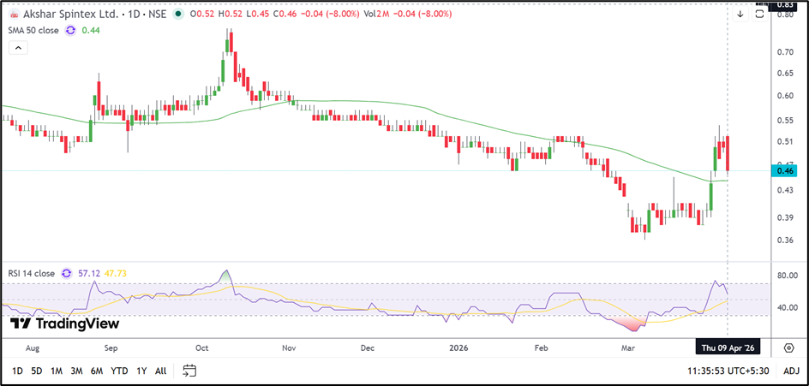Image resolution: width=809 pixels, height=386 pixels.
Task: Select the 3M time range
Action: (x=76, y=371)
